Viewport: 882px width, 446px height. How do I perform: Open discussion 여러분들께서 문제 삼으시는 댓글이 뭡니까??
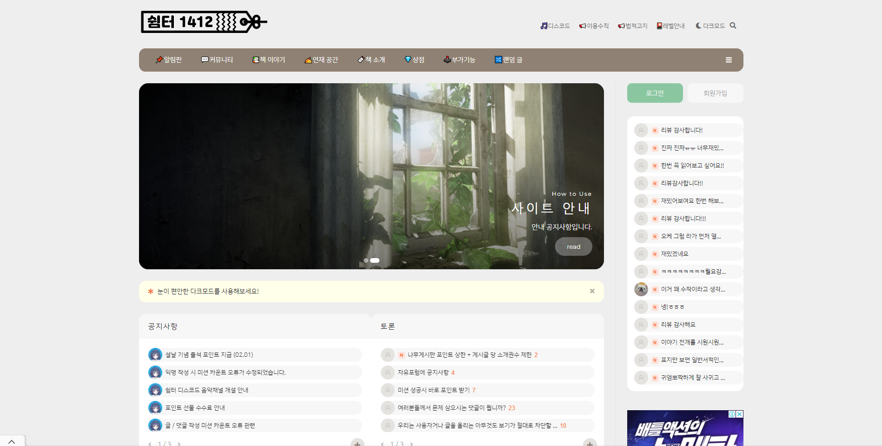coord(452,408)
